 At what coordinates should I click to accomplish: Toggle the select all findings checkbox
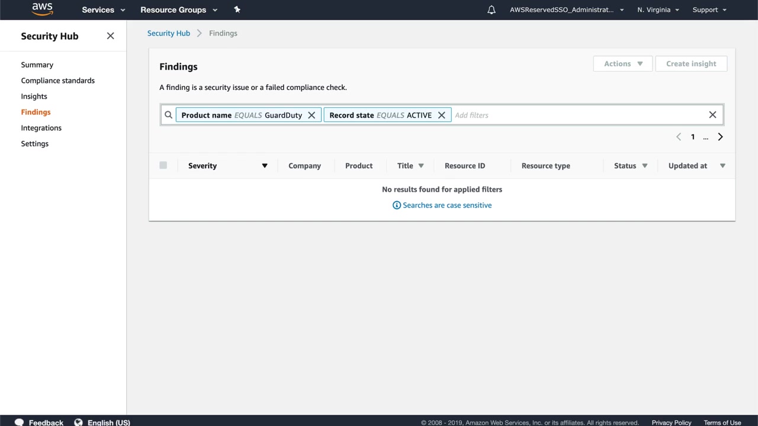coord(163,166)
